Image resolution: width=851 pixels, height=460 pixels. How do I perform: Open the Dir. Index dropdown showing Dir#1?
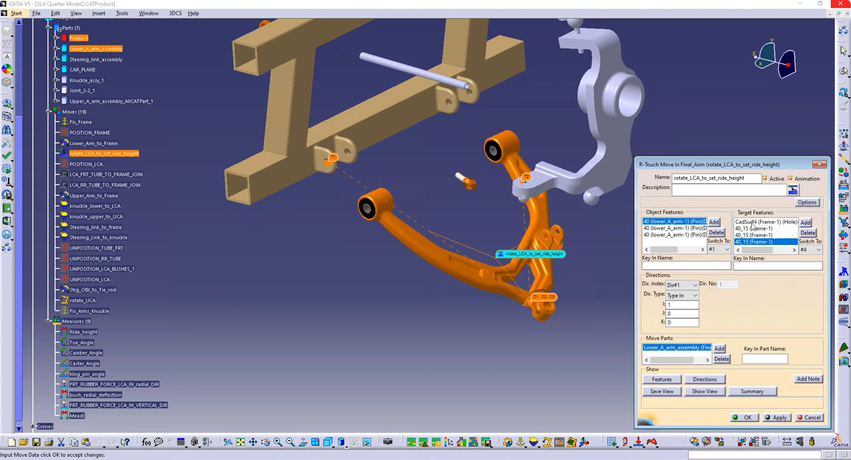coord(682,284)
